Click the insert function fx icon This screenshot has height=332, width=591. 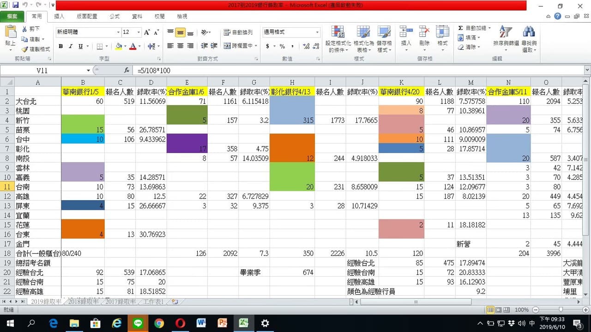tap(127, 71)
